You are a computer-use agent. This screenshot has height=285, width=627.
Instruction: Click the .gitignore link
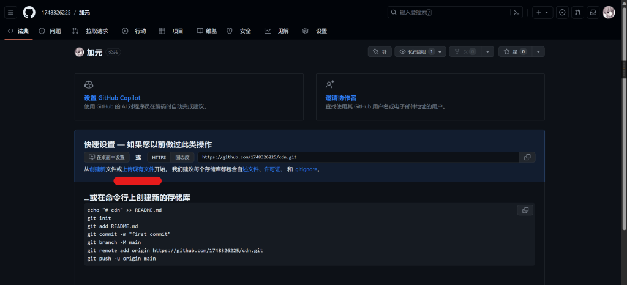pos(306,169)
